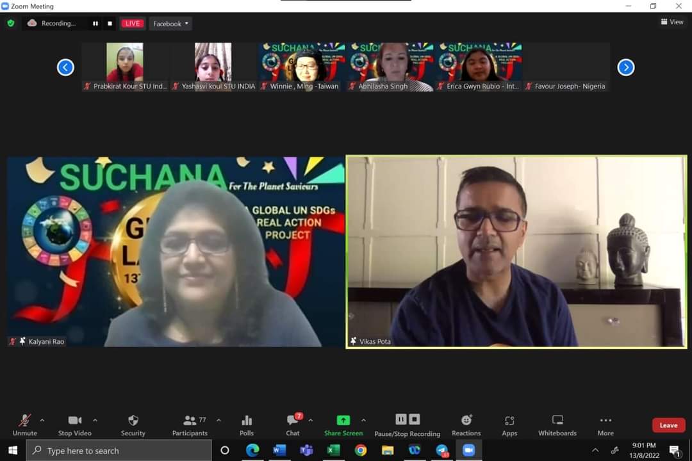
Task: Open Telegram from taskbar
Action: [x=441, y=450]
